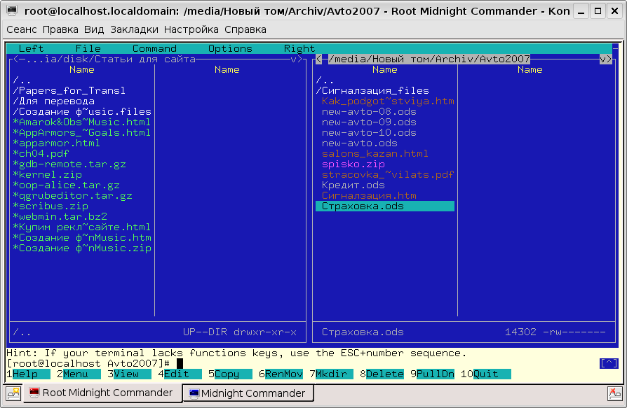
Task: Toggle the [^] panel indicator by prompt
Action: click(x=609, y=363)
